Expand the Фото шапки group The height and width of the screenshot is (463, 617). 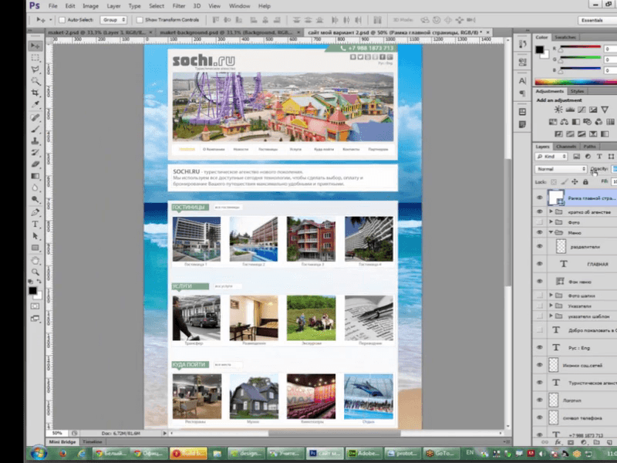pos(551,296)
